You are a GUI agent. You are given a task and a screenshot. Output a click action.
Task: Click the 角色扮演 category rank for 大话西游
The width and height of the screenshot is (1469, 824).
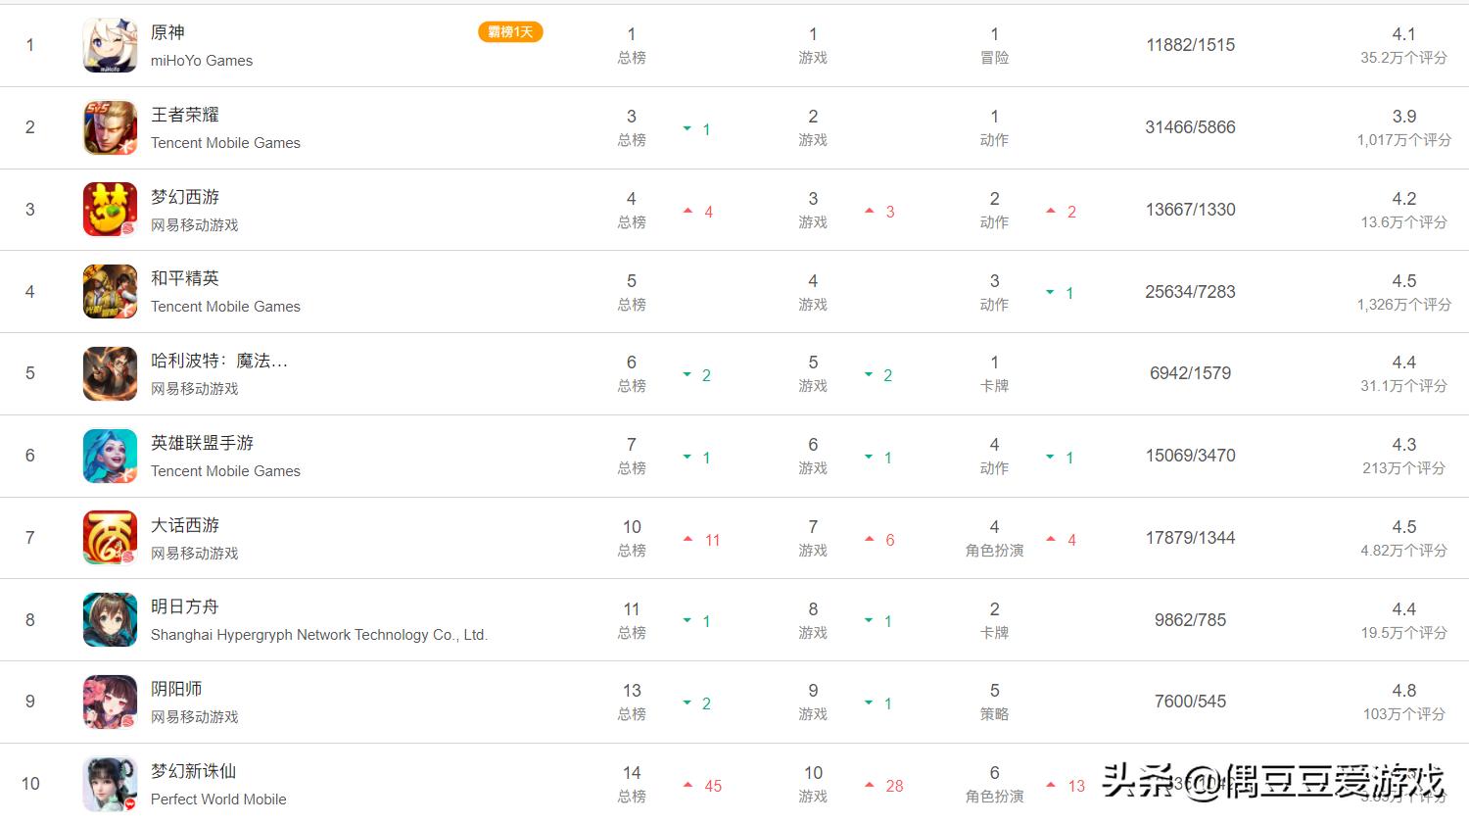pos(995,538)
